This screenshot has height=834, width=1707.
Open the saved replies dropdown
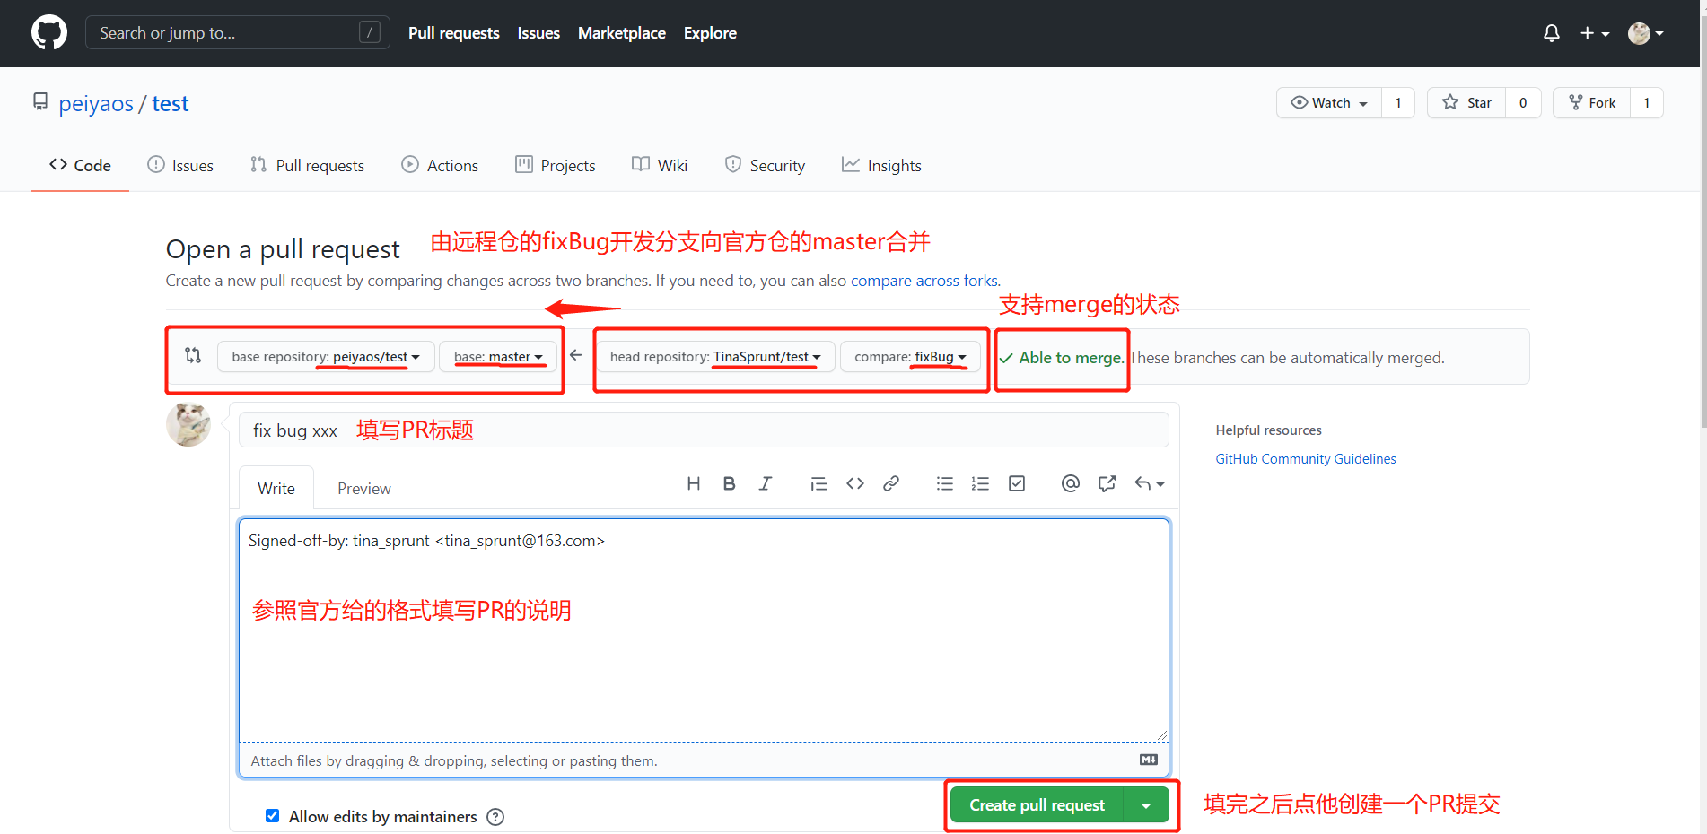click(1149, 483)
